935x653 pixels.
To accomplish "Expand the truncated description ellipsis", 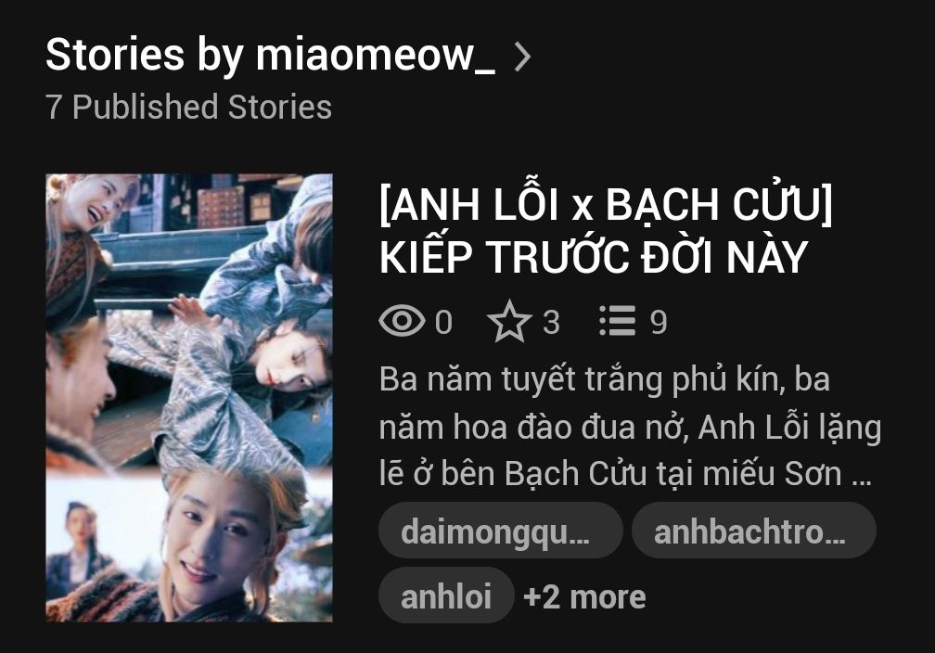I will [862, 479].
